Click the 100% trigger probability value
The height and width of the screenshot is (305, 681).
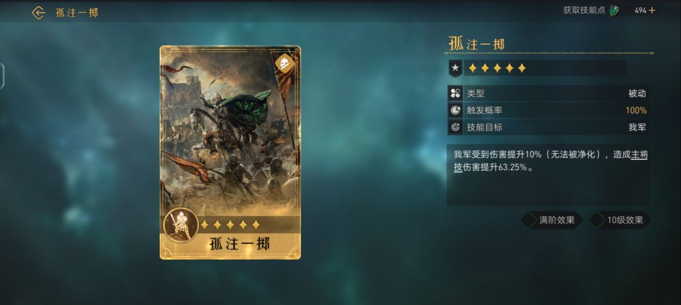pyautogui.click(x=636, y=110)
